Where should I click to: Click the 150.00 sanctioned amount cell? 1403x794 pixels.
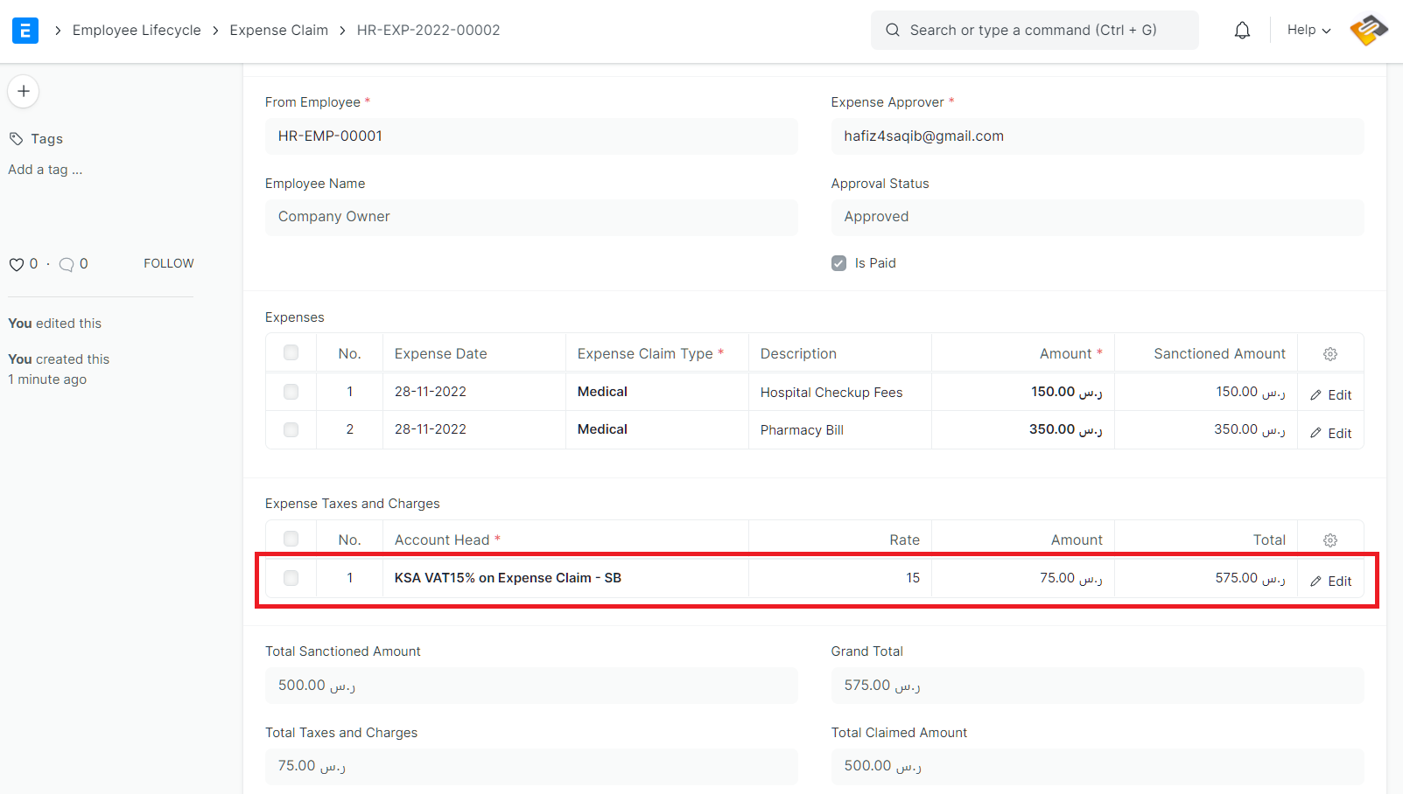pyautogui.click(x=1206, y=392)
